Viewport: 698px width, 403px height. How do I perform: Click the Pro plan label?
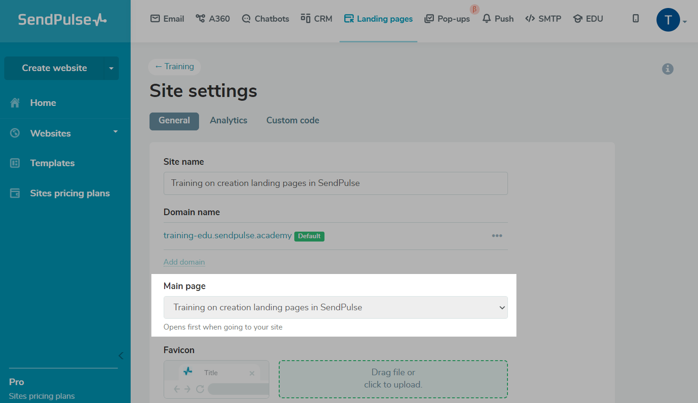(x=17, y=382)
